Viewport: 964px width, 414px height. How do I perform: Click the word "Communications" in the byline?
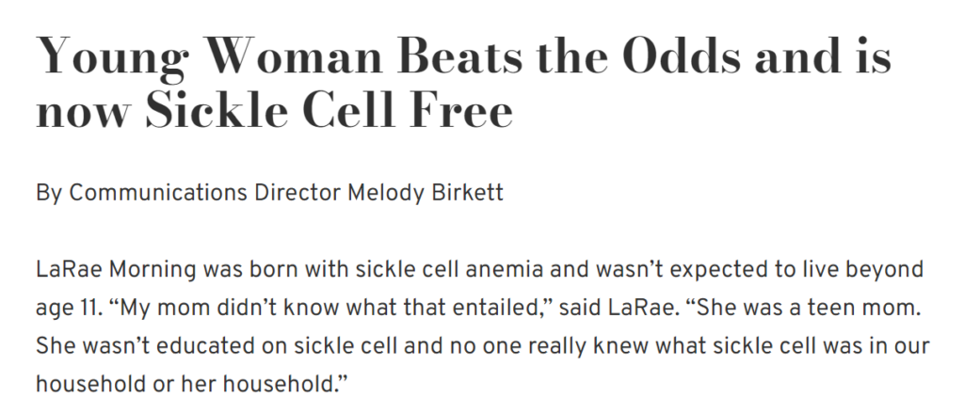[158, 192]
